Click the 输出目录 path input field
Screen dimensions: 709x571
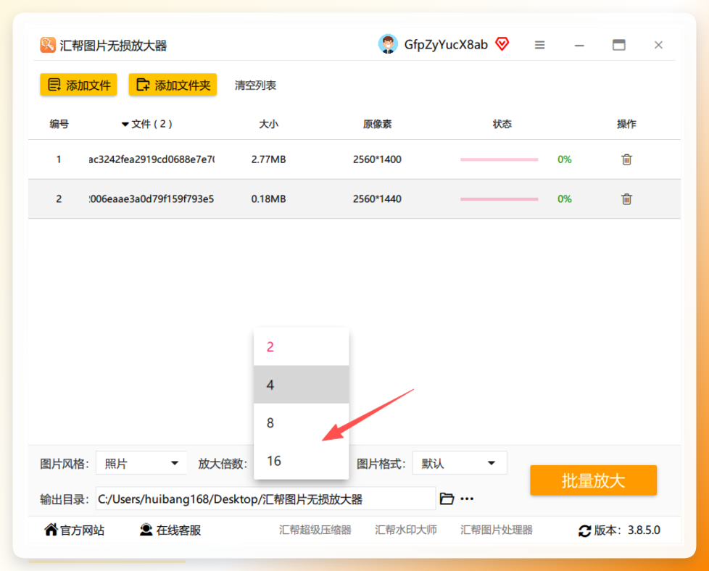coord(265,499)
